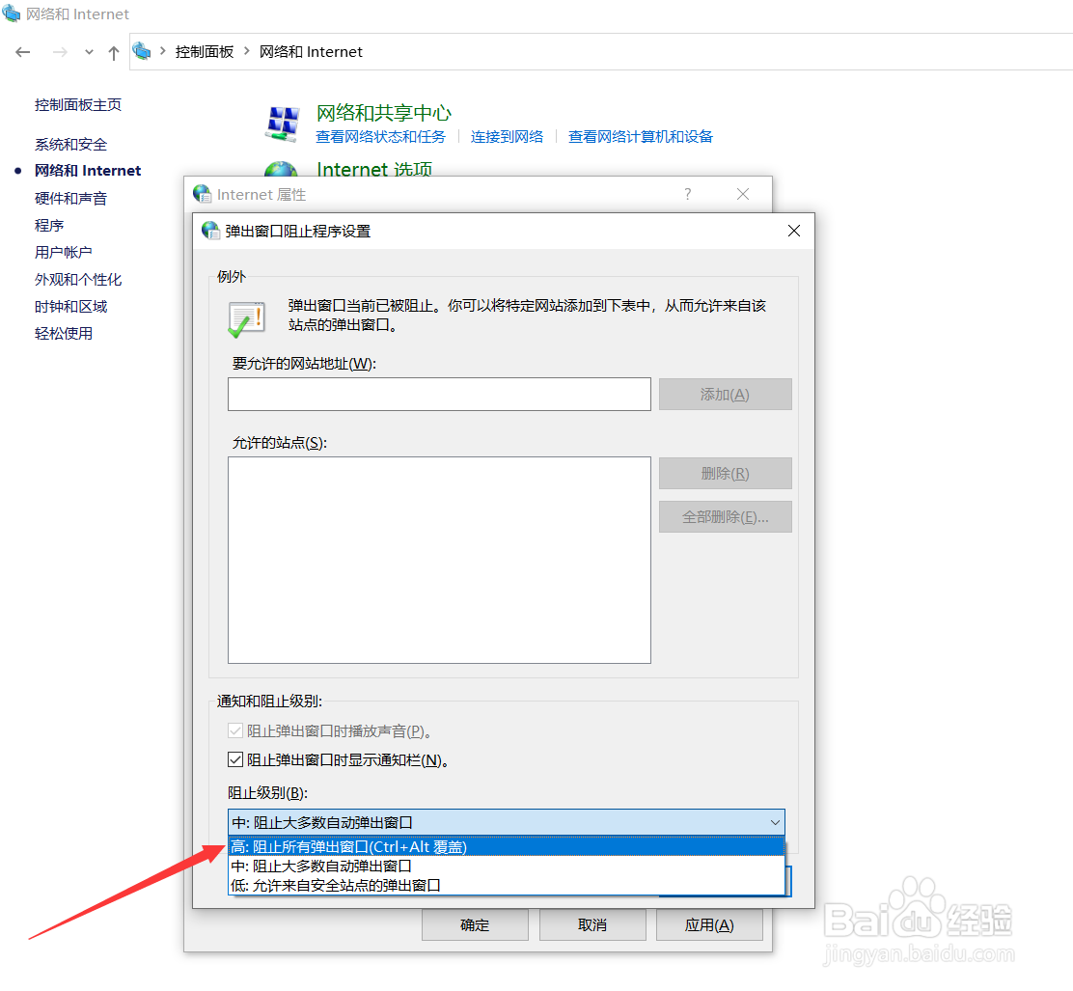Open 系统和安全 category
This screenshot has width=1073, height=991.
[x=71, y=145]
